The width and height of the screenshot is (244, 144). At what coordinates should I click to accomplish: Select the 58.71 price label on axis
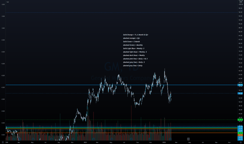[x=240, y=85]
